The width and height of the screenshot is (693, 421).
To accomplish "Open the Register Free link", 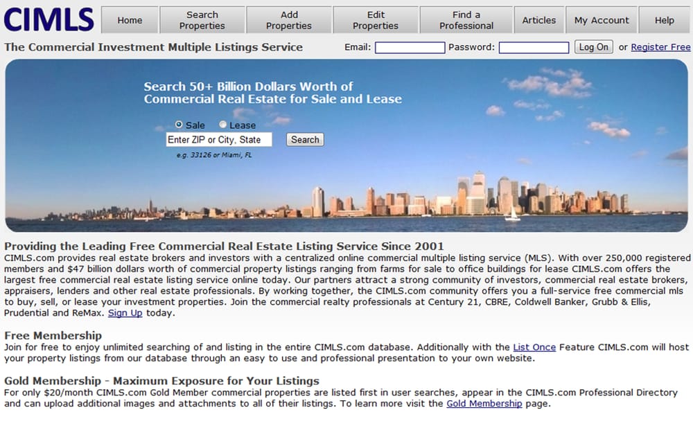I will 662,47.
